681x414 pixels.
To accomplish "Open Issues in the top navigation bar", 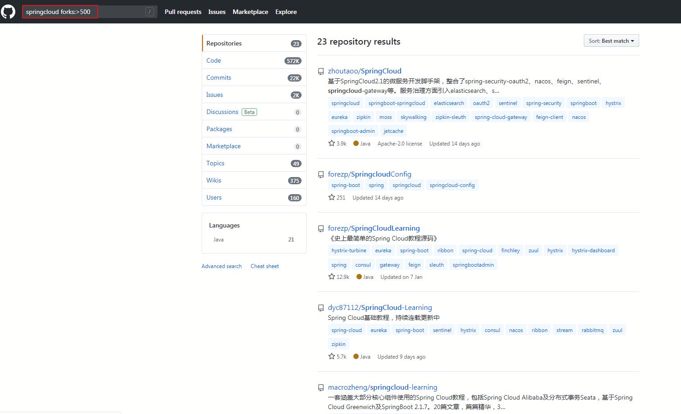I will click(217, 12).
